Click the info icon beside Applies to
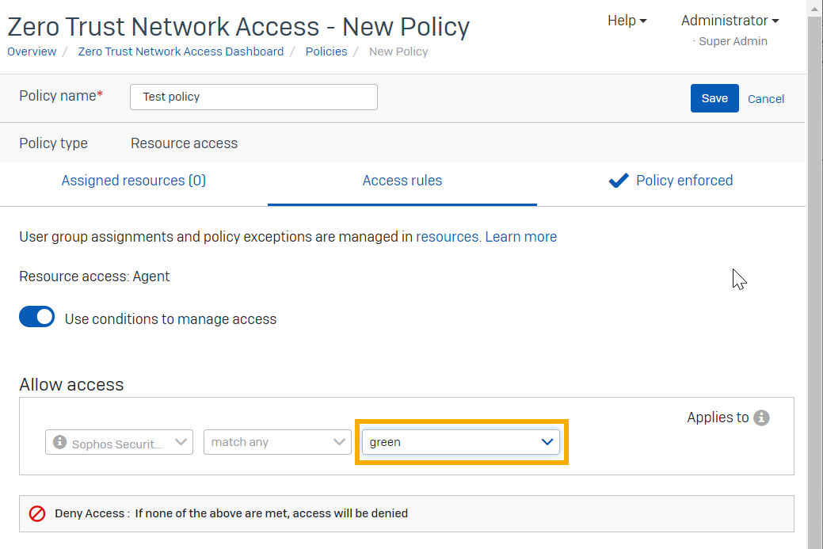The width and height of the screenshot is (823, 549). pyautogui.click(x=761, y=417)
